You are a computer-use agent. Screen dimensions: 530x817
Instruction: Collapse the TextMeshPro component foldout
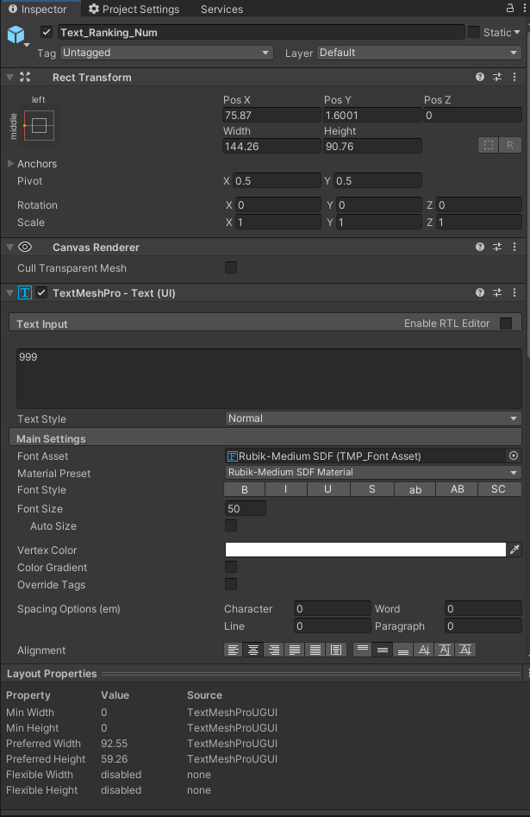tap(9, 292)
